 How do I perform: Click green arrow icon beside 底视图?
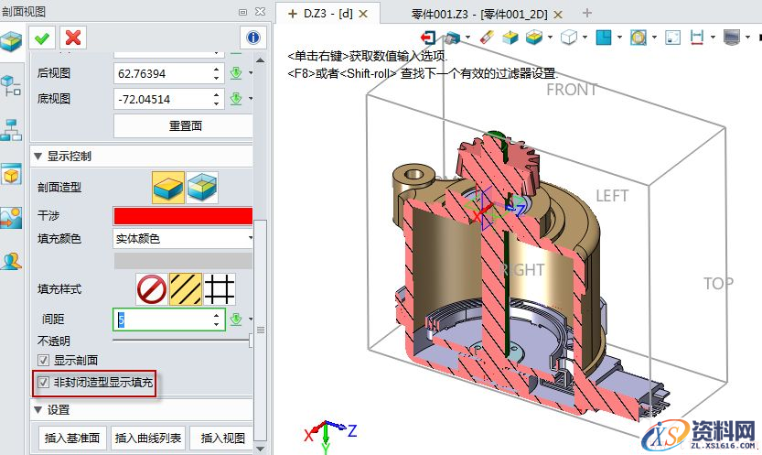click(x=236, y=99)
